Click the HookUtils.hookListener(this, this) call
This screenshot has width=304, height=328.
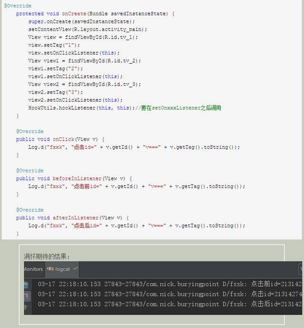click(82, 108)
